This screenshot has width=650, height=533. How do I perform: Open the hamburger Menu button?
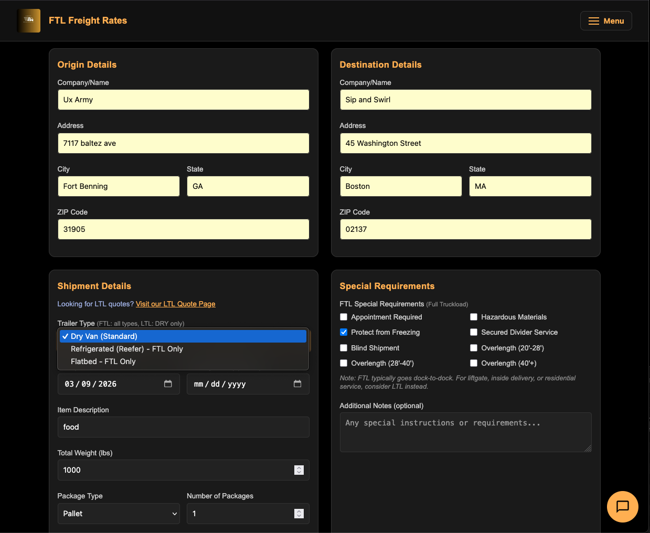click(606, 21)
